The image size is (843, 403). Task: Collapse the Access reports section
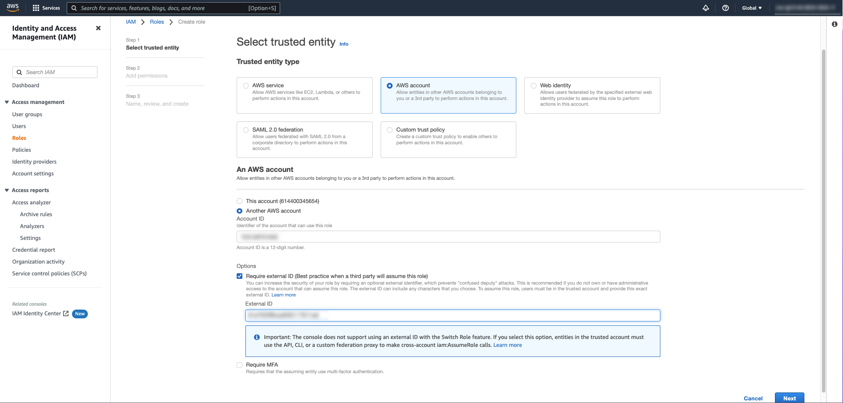coord(7,190)
